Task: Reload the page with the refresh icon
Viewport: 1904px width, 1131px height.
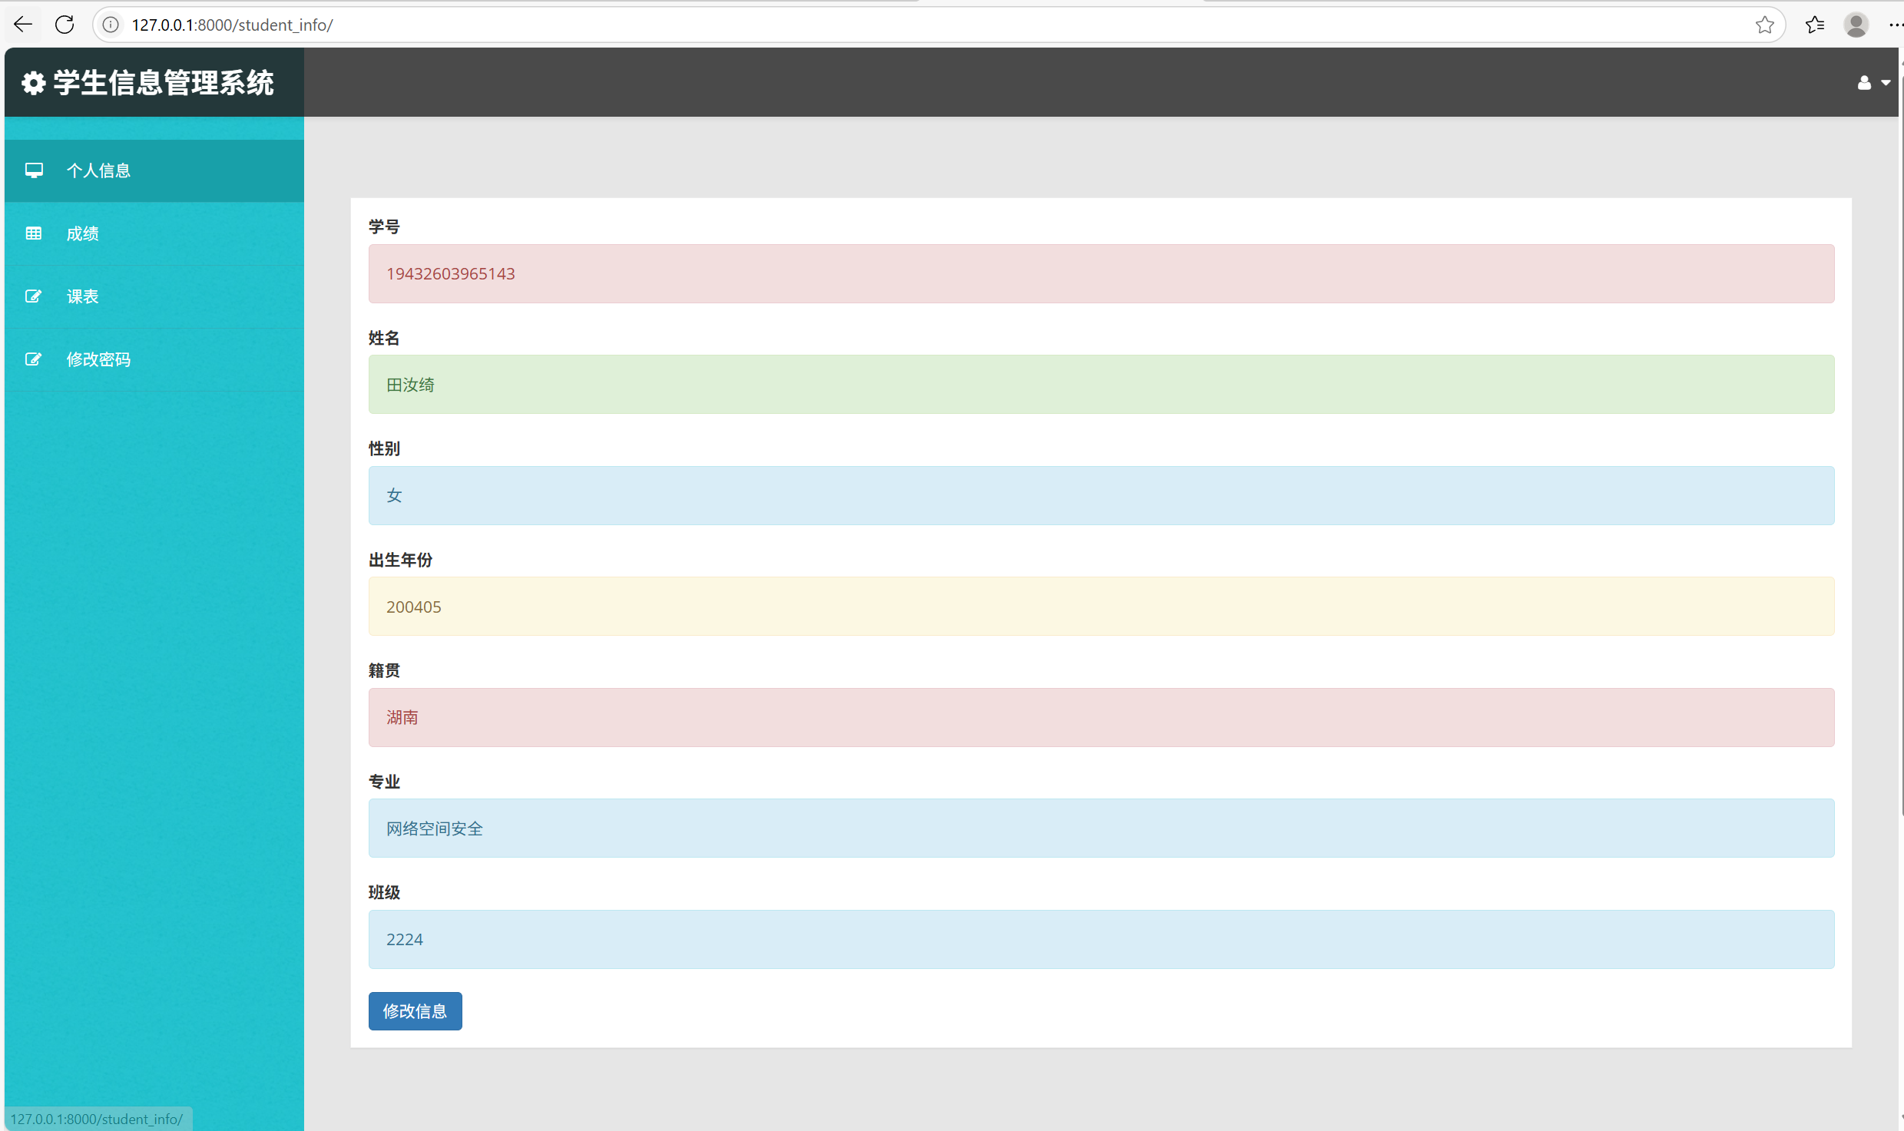Action: pos(65,25)
